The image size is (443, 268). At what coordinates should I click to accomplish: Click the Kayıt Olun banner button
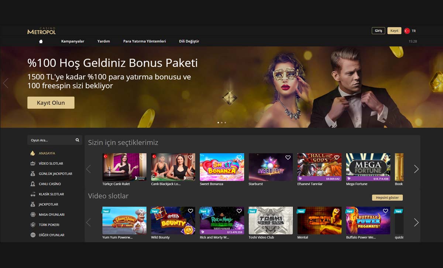(51, 103)
